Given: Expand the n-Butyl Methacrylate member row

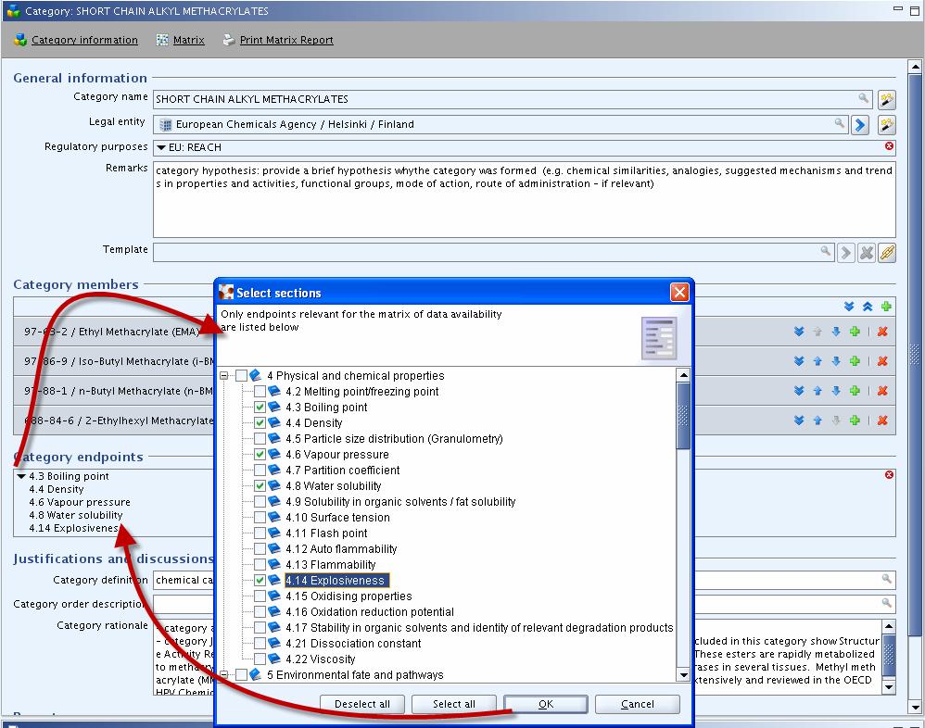Looking at the screenshot, I should point(799,390).
